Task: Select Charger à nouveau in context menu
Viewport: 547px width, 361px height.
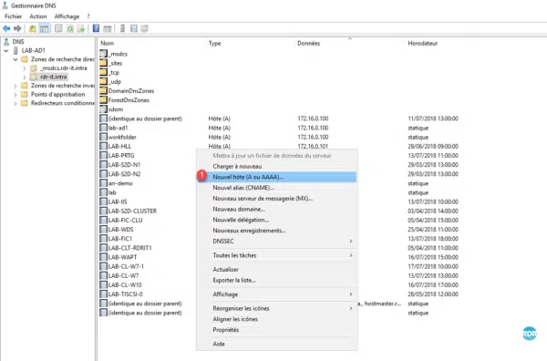Action: 277,167
